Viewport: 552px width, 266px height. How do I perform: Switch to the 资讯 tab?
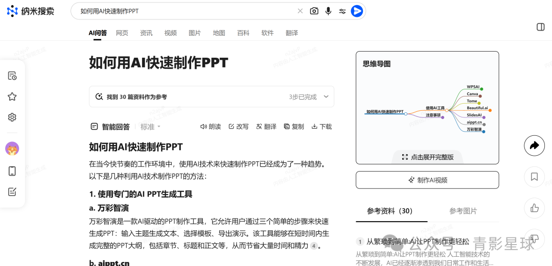[x=146, y=33]
